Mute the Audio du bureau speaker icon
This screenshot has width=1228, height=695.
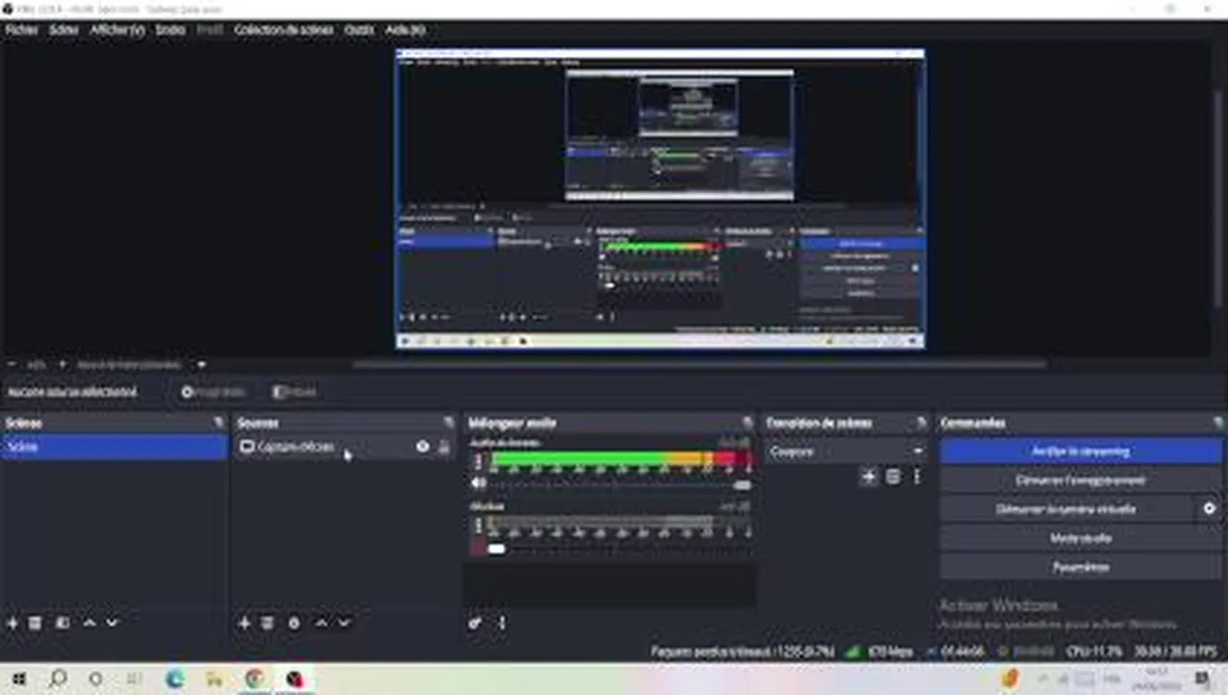click(x=478, y=483)
